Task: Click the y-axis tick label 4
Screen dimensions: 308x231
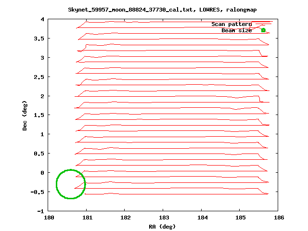Action: 42,19
